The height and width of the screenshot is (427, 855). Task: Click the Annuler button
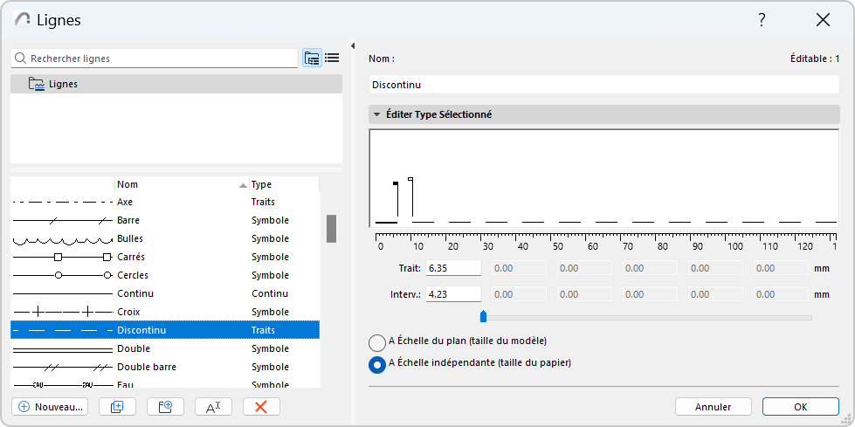click(x=714, y=407)
